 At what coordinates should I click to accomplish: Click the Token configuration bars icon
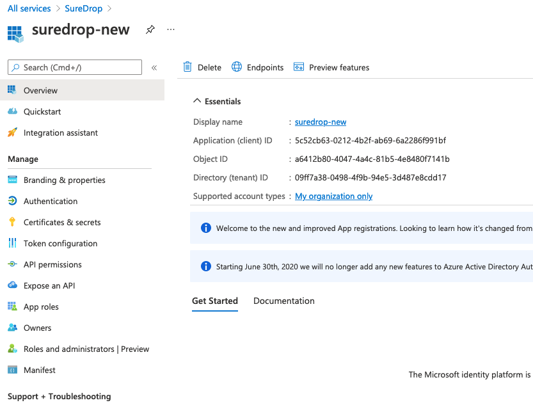pos(12,242)
